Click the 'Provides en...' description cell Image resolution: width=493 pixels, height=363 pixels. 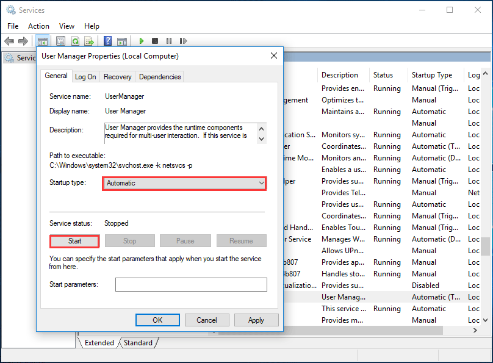tap(343, 88)
